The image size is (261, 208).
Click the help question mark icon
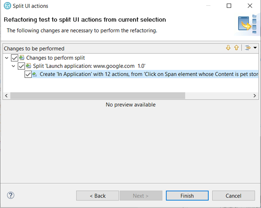pos(10,195)
